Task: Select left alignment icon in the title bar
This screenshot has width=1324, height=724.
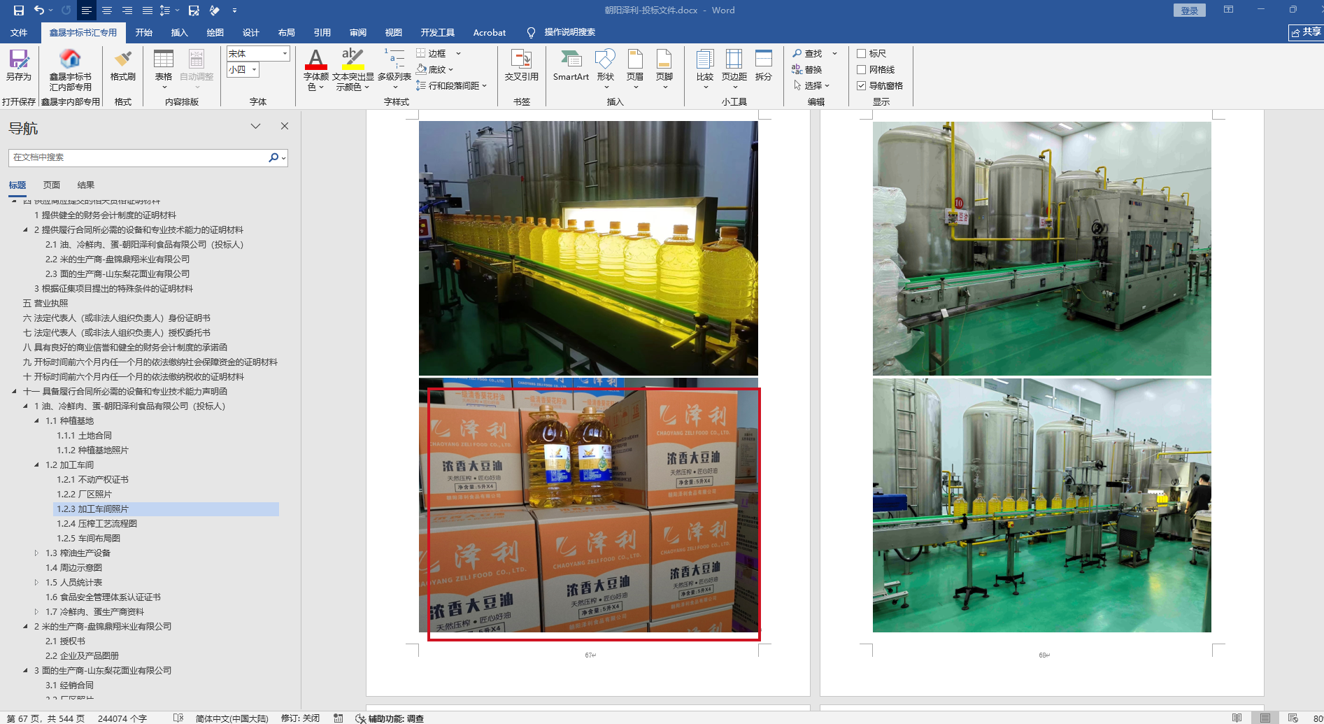Action: tap(87, 10)
